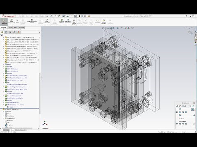Switch to the Evaluate ribbon tab

coord(21,27)
